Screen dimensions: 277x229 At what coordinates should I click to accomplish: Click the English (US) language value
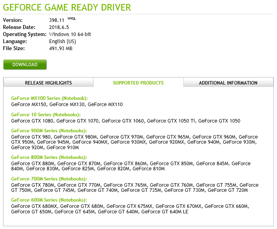pos(62,41)
